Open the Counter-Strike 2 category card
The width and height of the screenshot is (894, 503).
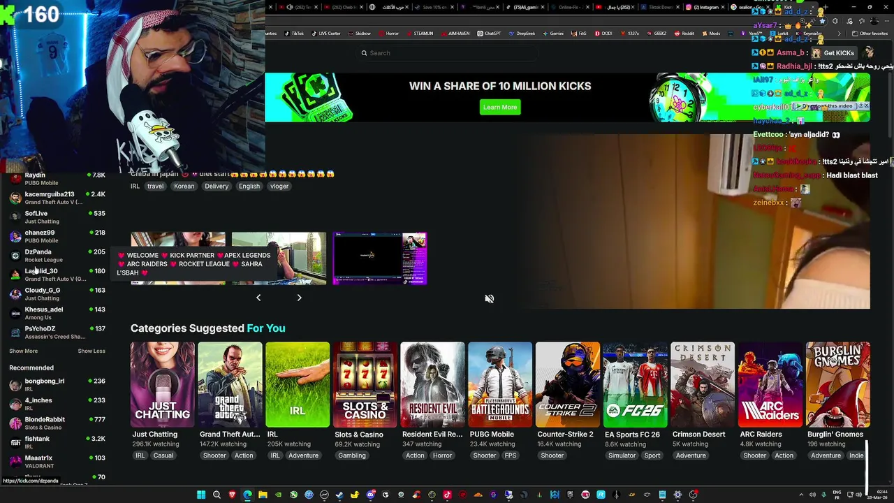click(567, 384)
